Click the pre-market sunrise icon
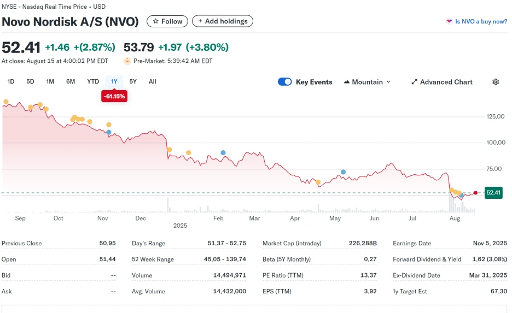Screen dimensions: 512x313 click(127, 61)
